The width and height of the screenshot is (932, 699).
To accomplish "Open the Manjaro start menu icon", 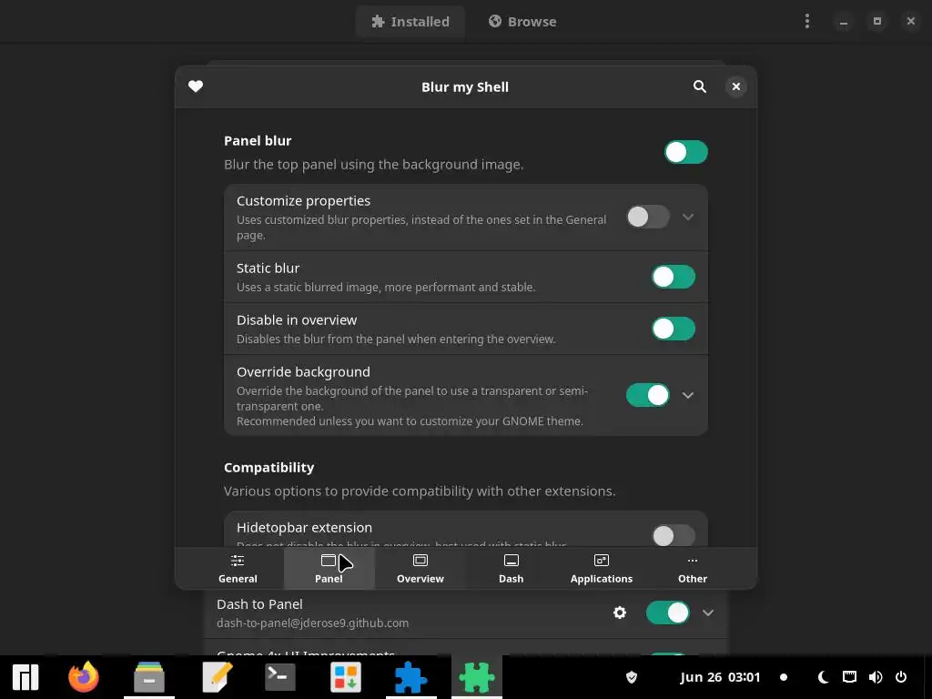I will (25, 677).
